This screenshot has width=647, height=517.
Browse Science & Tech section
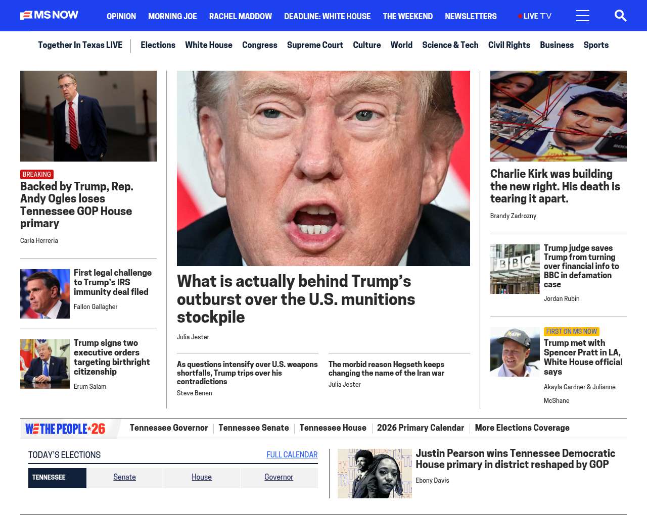pos(450,45)
